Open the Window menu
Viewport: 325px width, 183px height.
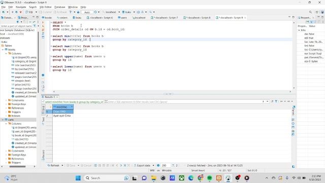coord(73,7)
